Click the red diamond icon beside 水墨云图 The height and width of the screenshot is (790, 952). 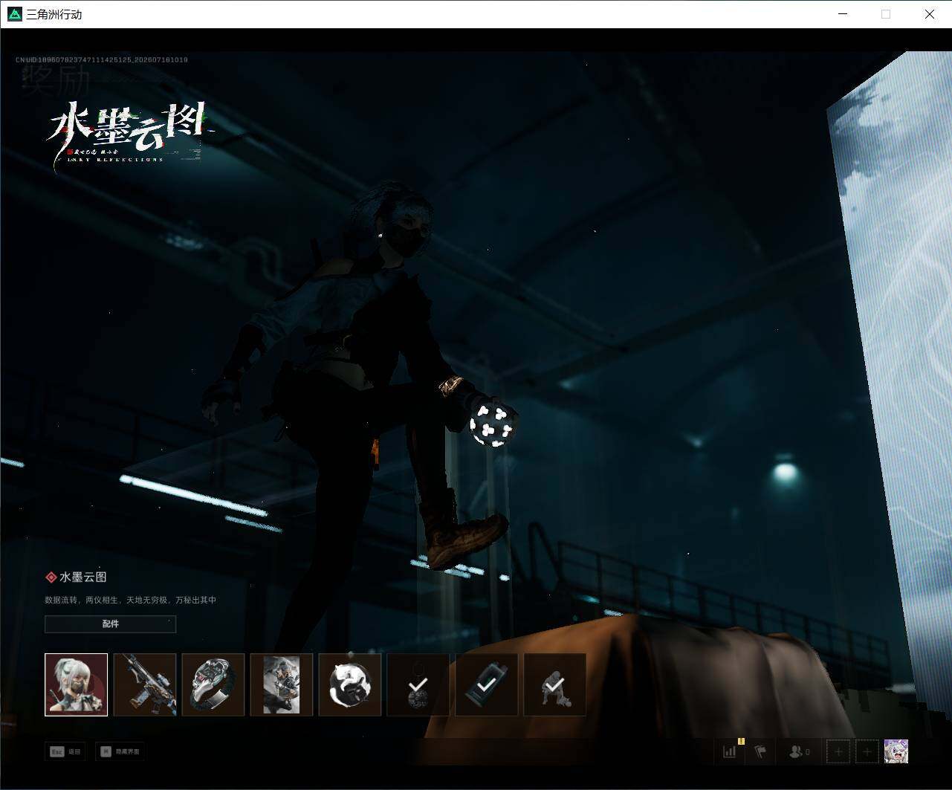pyautogui.click(x=51, y=577)
